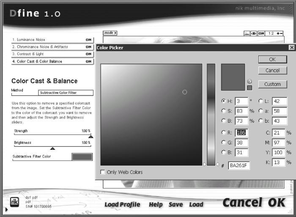Open the histogram view icon
The image size is (296, 217).
pyautogui.click(x=247, y=33)
